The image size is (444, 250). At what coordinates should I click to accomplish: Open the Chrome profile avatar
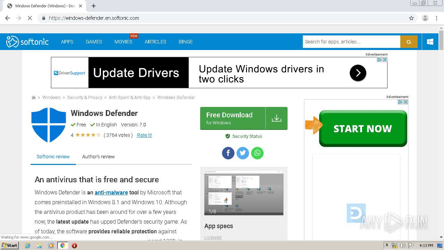pos(425,18)
